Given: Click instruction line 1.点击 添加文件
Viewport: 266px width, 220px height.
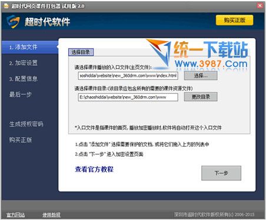Looking at the screenshot, I should tap(142, 144).
